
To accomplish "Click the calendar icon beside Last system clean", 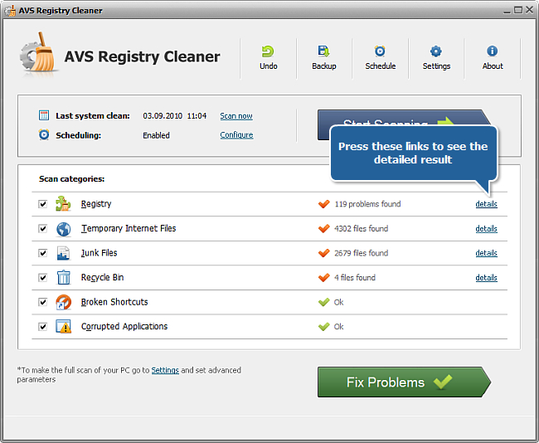I will tap(44, 115).
